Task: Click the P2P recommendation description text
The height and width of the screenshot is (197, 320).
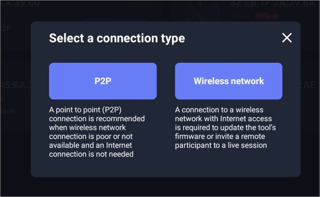Action: point(97,132)
